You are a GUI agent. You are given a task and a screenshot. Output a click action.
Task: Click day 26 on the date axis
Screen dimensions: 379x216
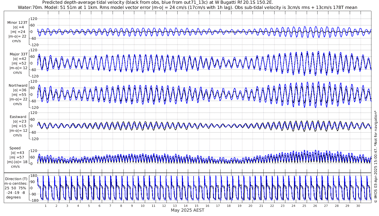coord(315,206)
